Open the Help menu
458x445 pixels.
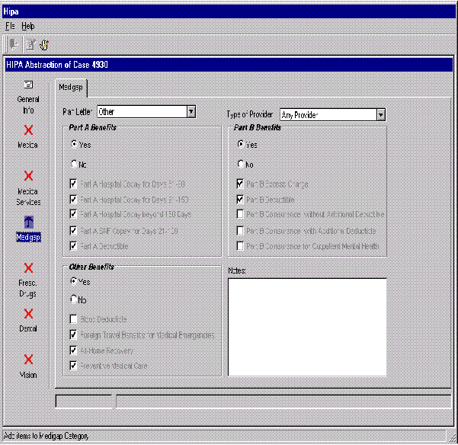[x=28, y=26]
